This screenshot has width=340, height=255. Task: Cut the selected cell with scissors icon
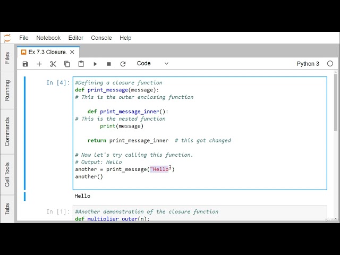click(53, 64)
